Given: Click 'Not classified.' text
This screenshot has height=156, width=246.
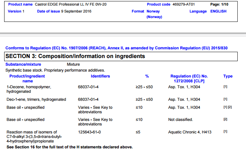Looking at the screenshot, I should (x=181, y=120).
